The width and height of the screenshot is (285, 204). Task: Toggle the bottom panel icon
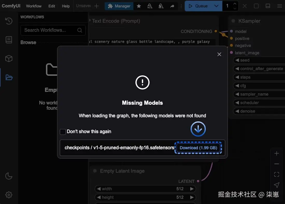point(268,6)
